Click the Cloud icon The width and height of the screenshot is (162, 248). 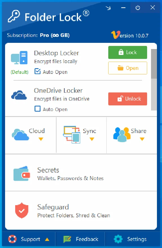tap(20, 135)
